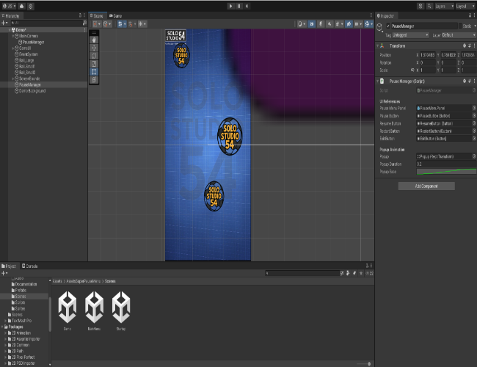Select the MainMenu scene asset
The width and height of the screenshot is (477, 367).
pyautogui.click(x=95, y=310)
